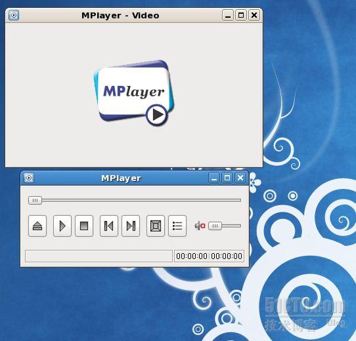Screen dimensions: 356x341
Task: Click the volume slider handle
Action: (215, 226)
